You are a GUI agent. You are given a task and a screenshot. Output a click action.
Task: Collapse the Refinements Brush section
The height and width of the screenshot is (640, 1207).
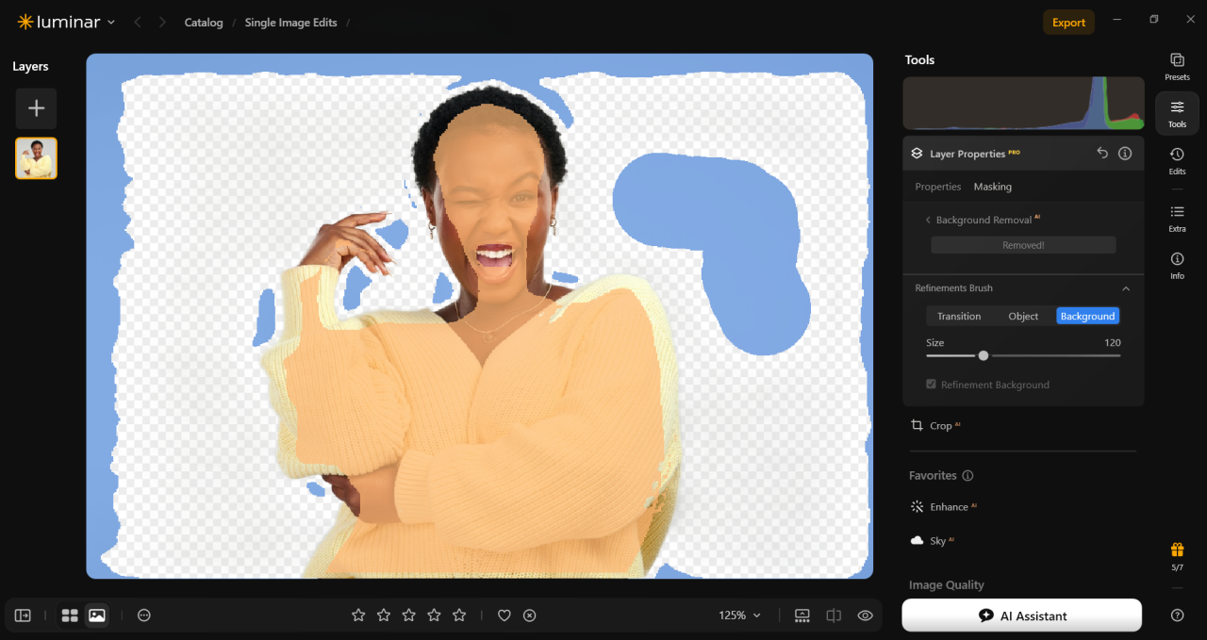1126,288
